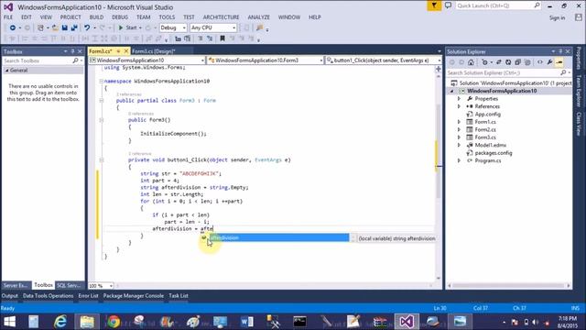Click the Refresh icon in Solution Explorer
Screen dimensions: 586x330
tap(508, 62)
